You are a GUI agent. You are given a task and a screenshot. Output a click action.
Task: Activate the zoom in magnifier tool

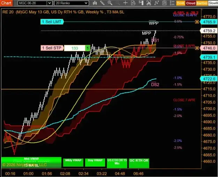(110, 3)
